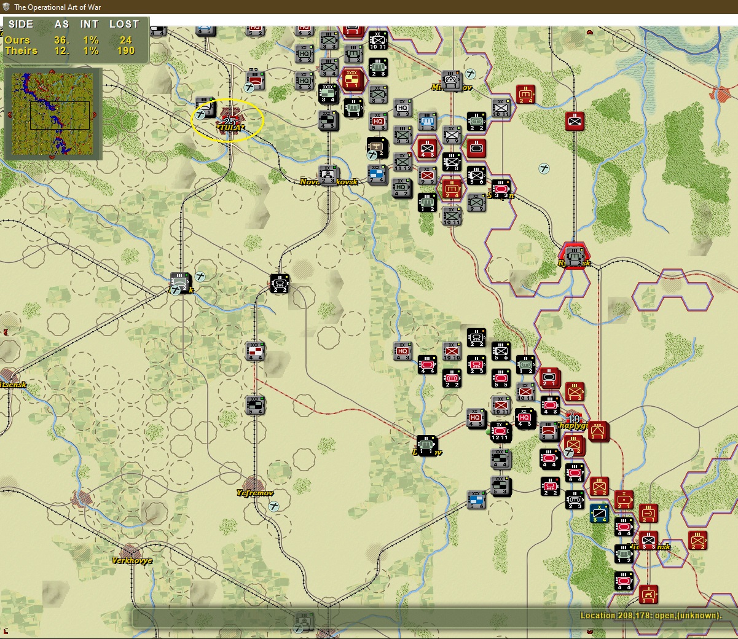Select the black unit 2-2 on western railway
Screen dimensions: 738x639
[x=279, y=283]
